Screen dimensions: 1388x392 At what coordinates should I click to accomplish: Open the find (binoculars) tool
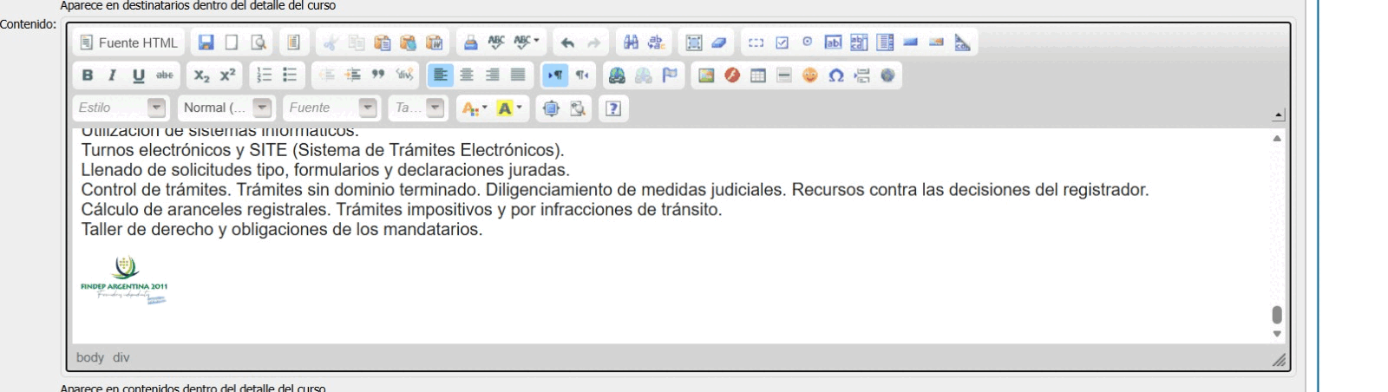(x=631, y=42)
